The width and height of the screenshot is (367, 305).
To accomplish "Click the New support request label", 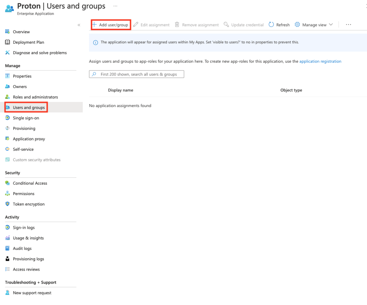I will (32, 293).
